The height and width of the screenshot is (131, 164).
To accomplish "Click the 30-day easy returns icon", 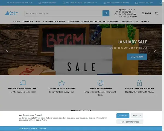I will click(100, 83).
